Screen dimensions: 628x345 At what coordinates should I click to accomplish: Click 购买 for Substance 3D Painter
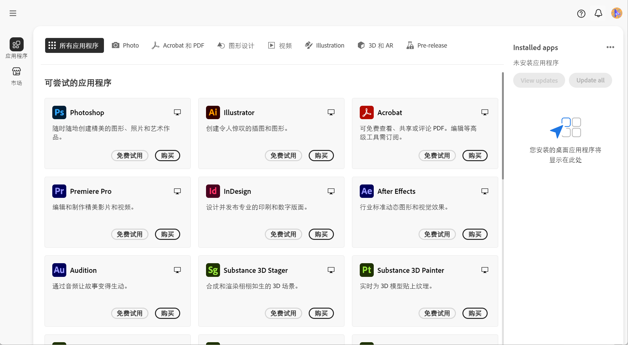point(475,313)
